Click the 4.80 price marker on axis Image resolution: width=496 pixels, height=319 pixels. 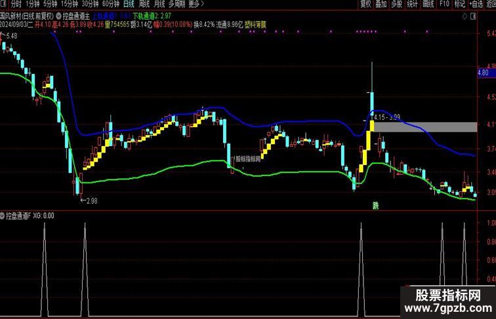click(x=487, y=73)
